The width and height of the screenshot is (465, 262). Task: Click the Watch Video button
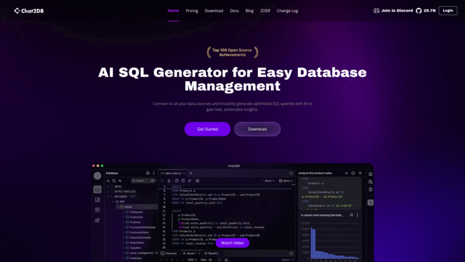coord(232,243)
